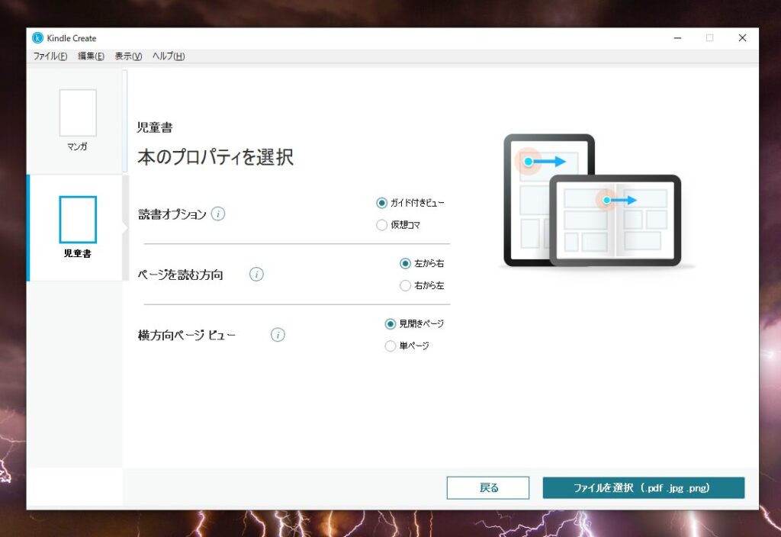The height and width of the screenshot is (537, 781).
Task: Open the ファイル(F) menu
Action: [50, 56]
